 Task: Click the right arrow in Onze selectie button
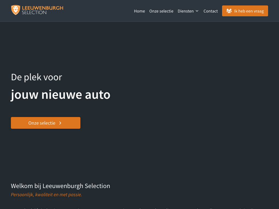(60, 123)
